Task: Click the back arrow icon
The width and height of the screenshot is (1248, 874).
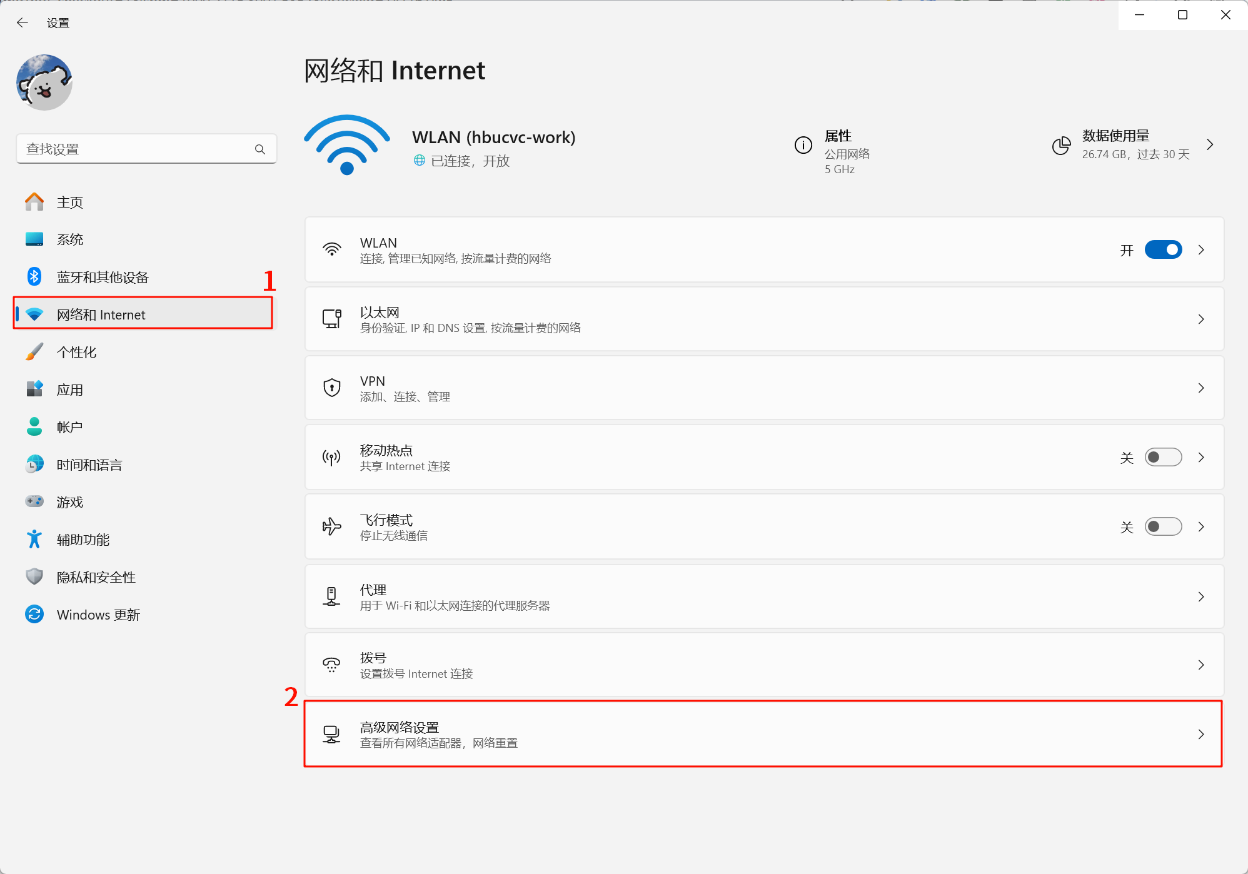Action: (23, 23)
